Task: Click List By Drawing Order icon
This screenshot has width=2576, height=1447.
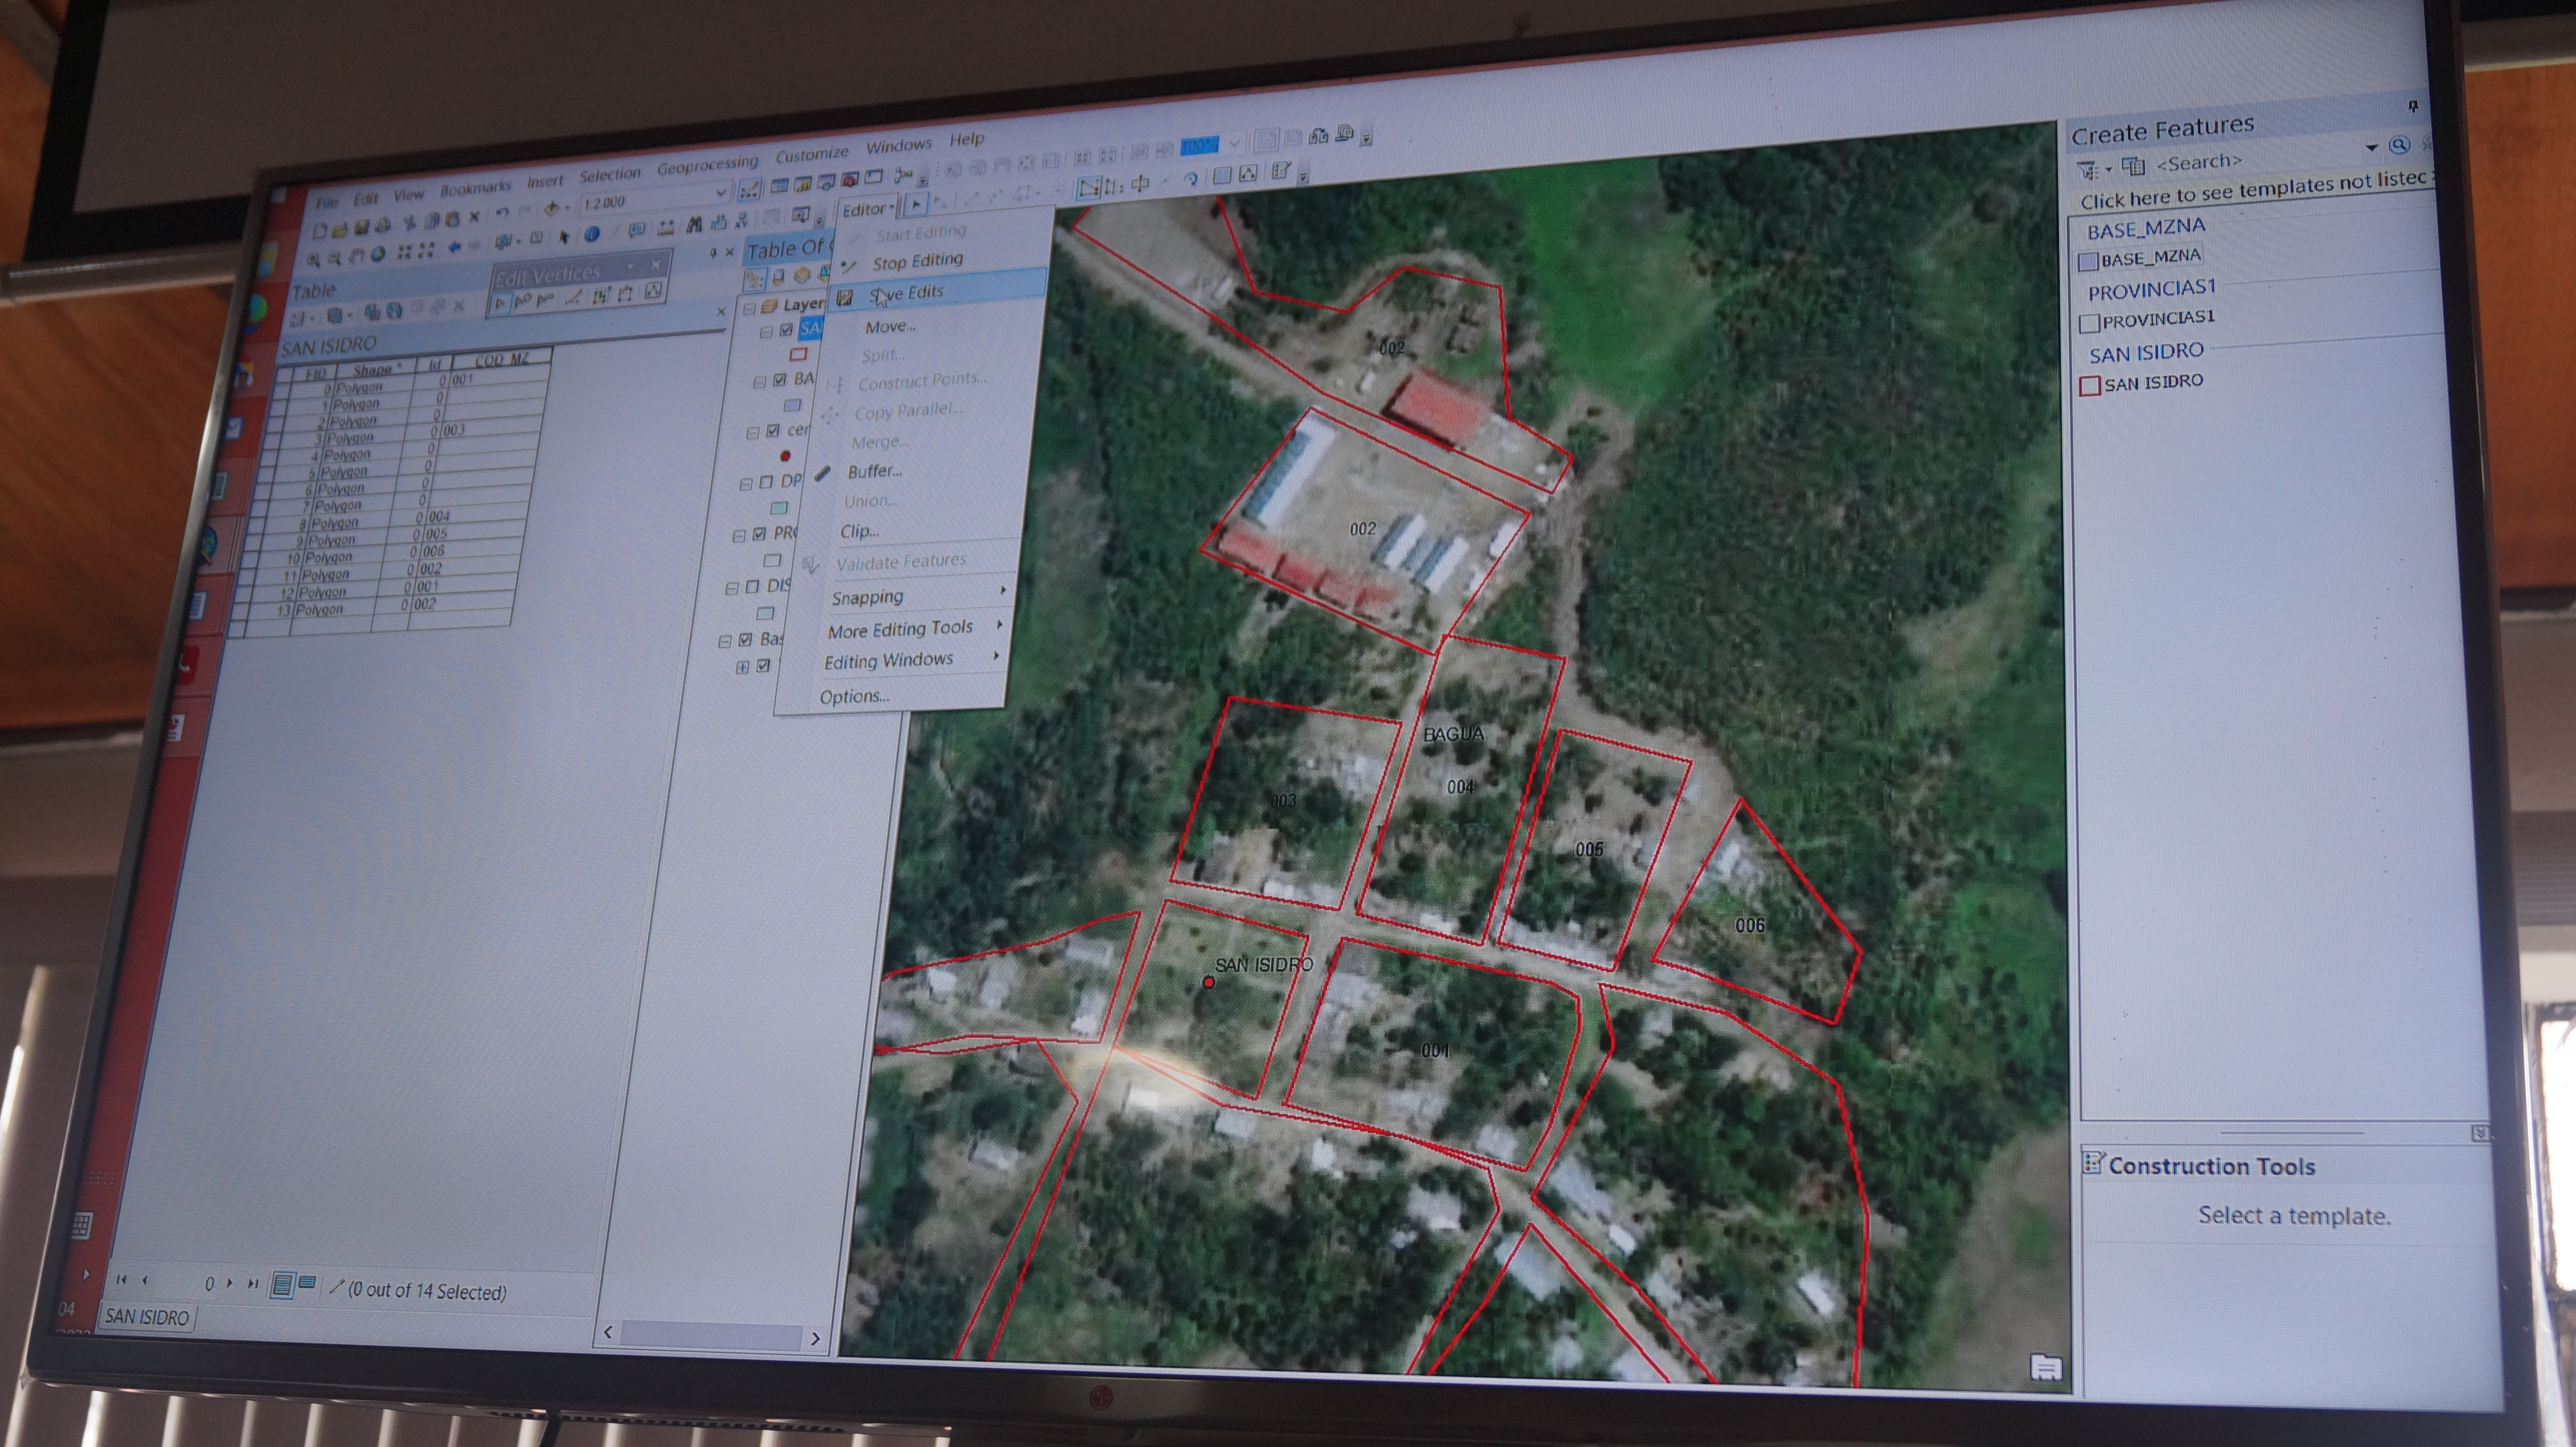Action: click(x=754, y=280)
